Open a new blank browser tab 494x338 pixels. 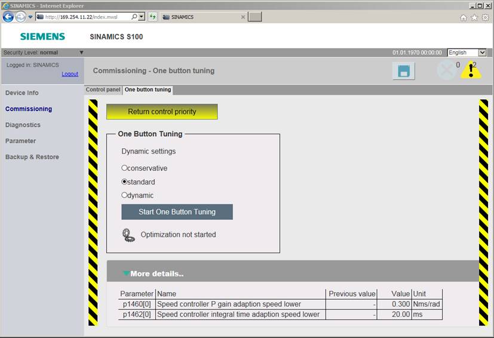pyautogui.click(x=254, y=17)
